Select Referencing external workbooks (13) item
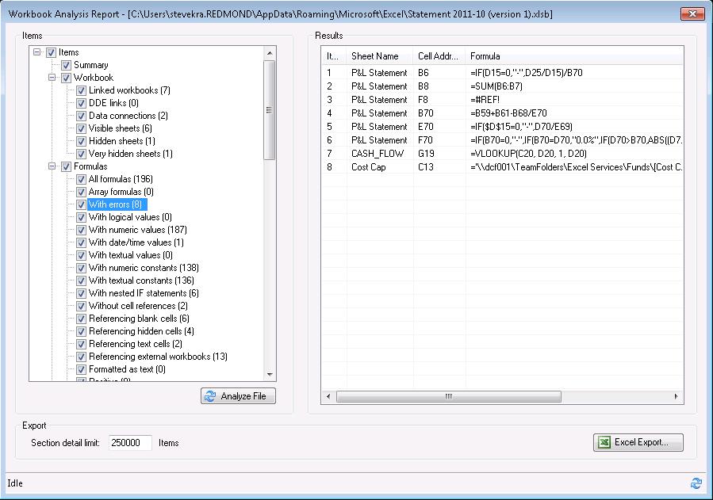 pos(159,357)
